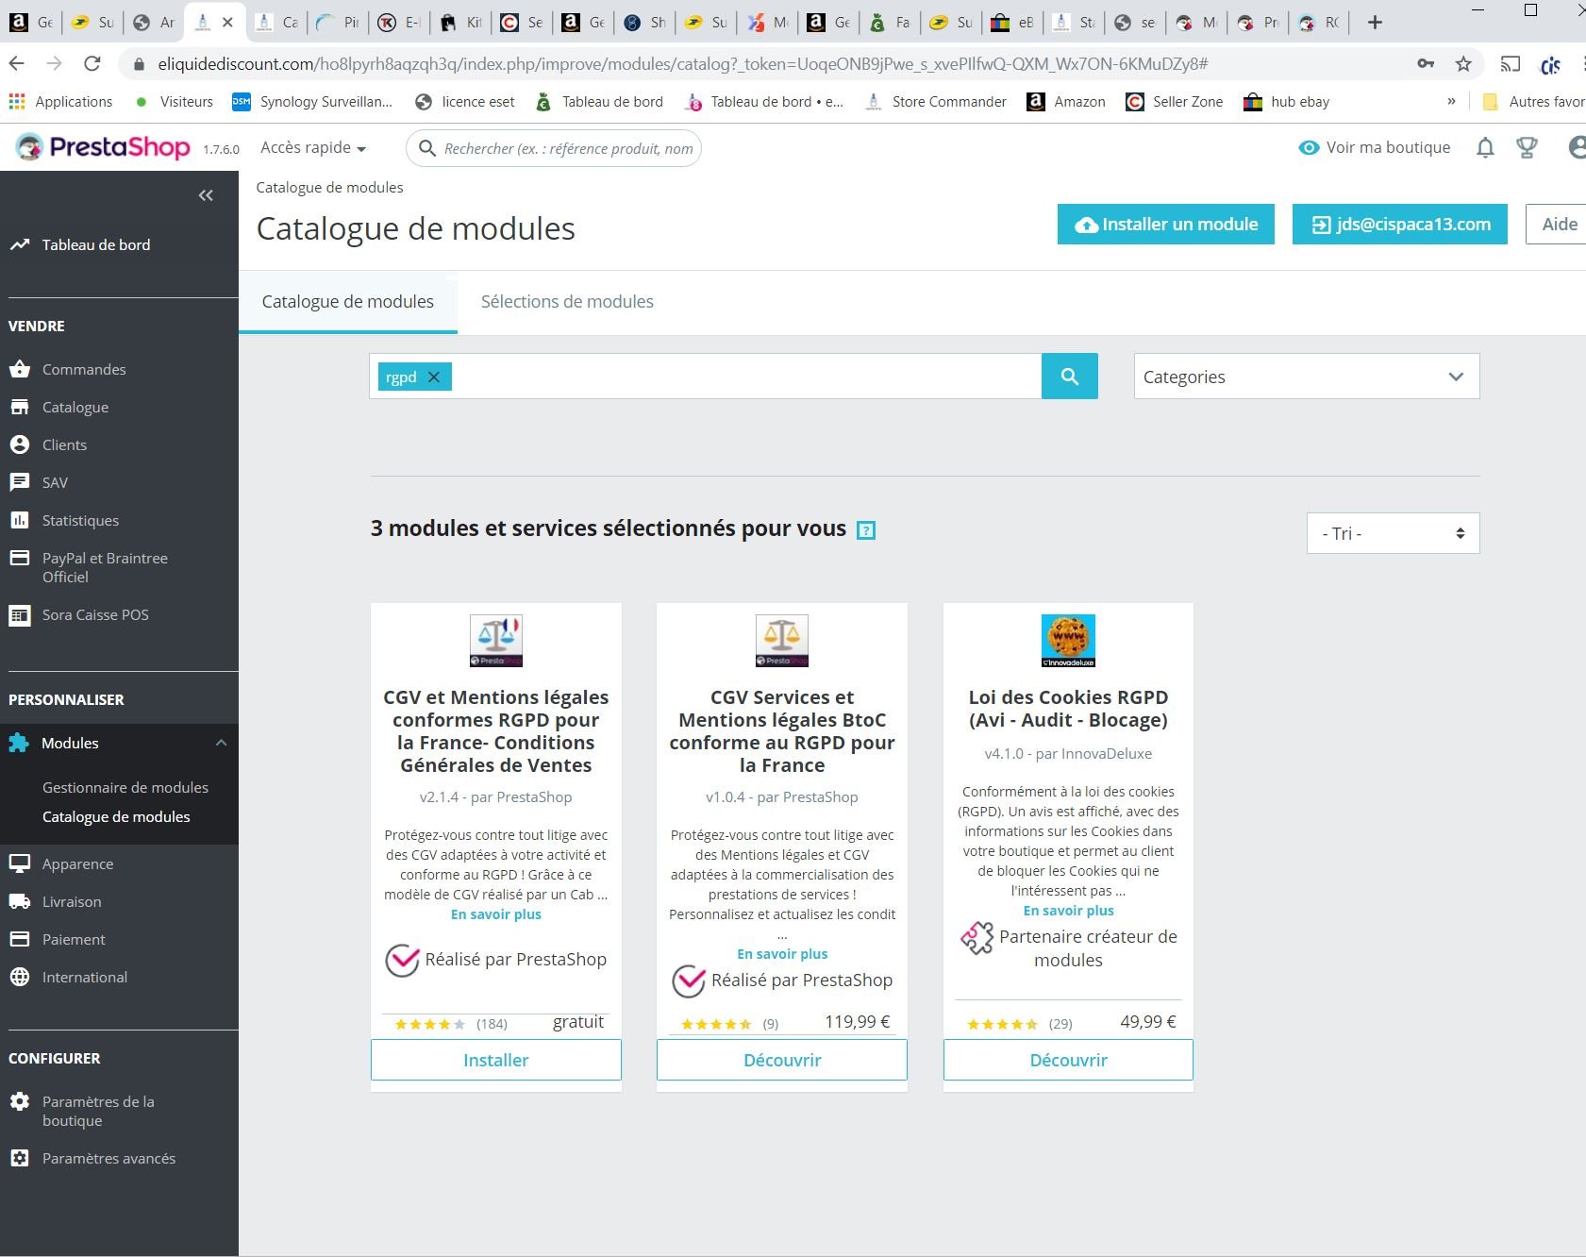
Task: Click the SAV chat icon
Action: pos(19,482)
